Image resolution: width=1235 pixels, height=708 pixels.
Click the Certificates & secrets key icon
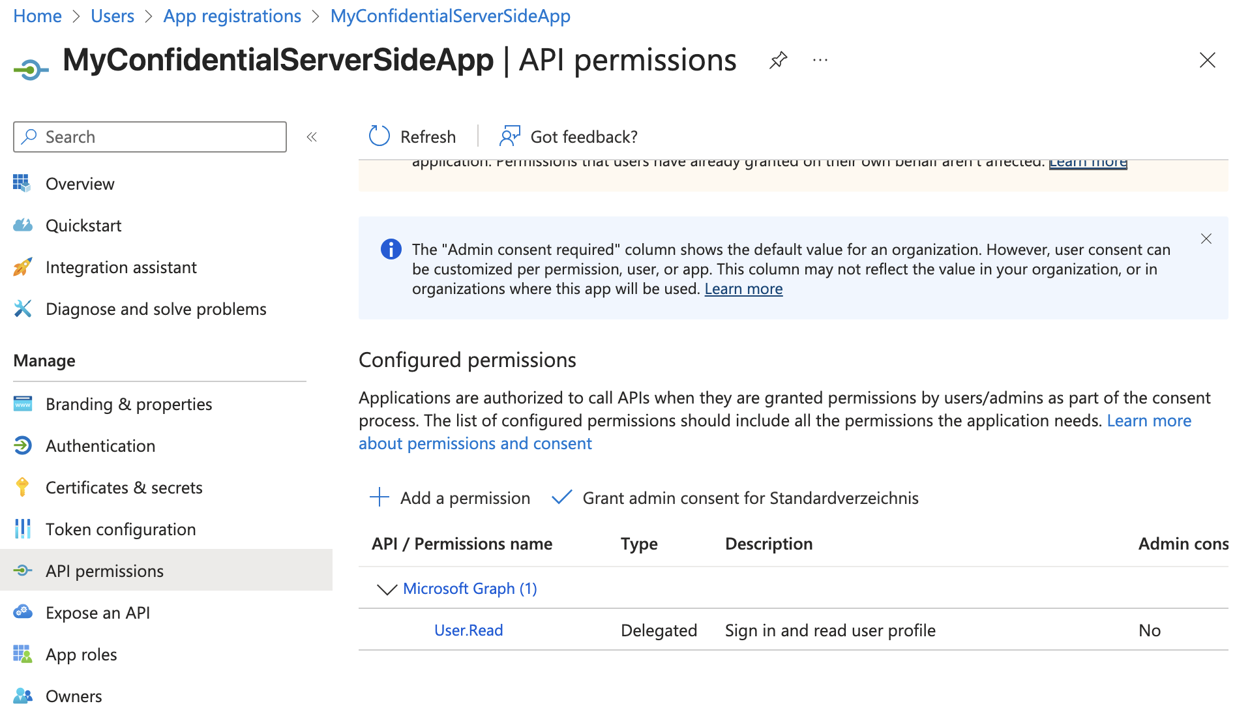[23, 488]
